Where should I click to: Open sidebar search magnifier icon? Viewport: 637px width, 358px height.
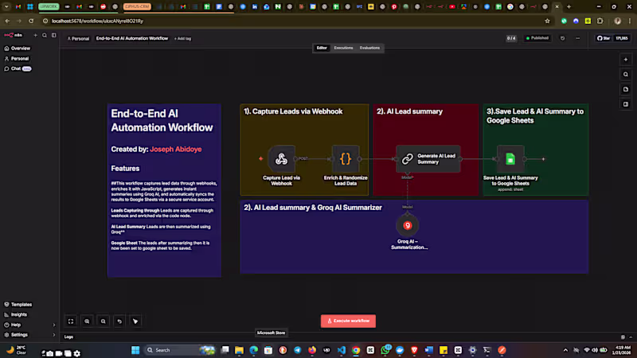(45, 35)
